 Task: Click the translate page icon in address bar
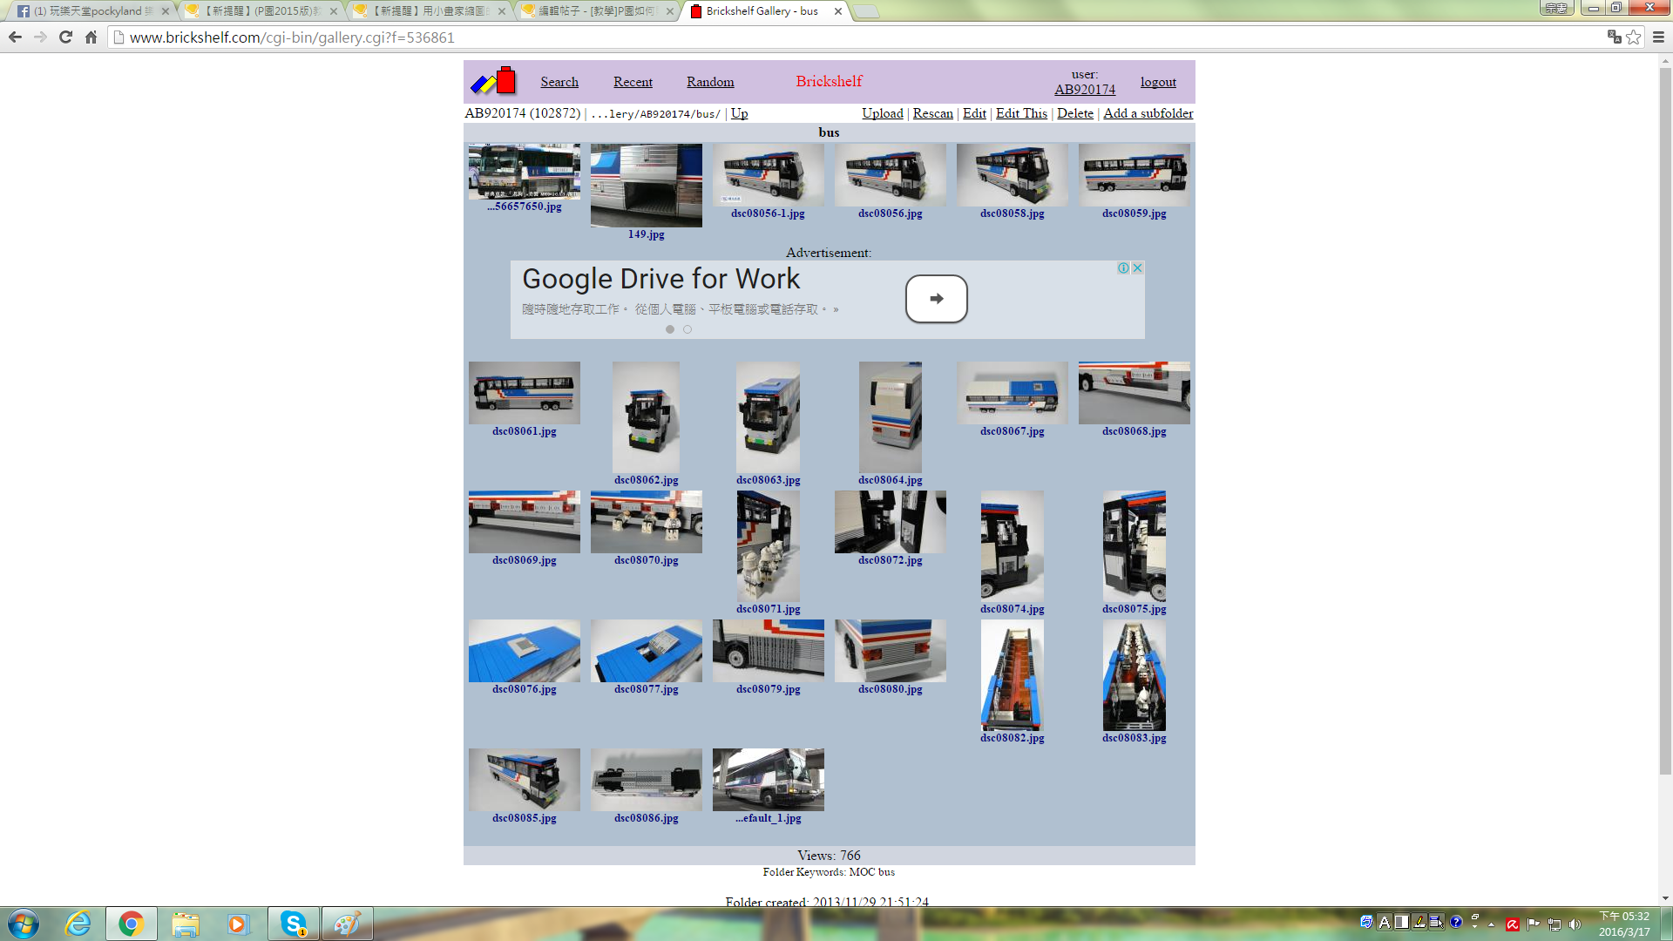(1614, 37)
